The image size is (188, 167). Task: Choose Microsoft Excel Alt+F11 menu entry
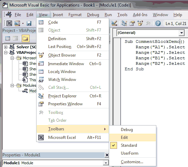[x=73, y=138]
